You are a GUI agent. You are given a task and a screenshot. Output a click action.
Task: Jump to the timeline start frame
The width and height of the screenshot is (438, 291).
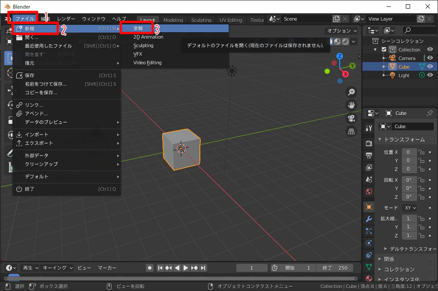pos(160,268)
